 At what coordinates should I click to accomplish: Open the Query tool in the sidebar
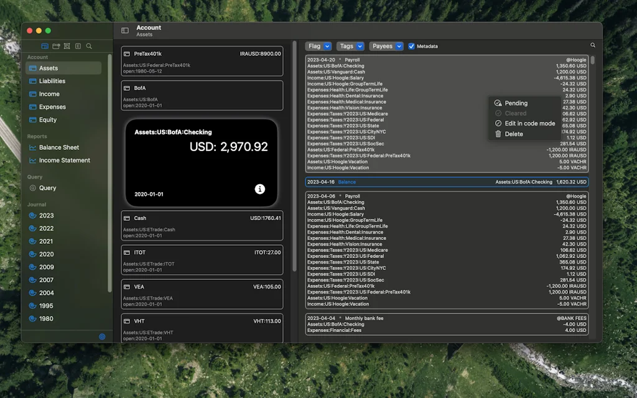point(48,188)
